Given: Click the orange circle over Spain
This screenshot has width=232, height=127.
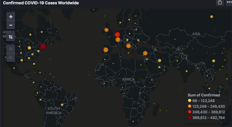Looking at the screenshot, I should pos(106,50).
